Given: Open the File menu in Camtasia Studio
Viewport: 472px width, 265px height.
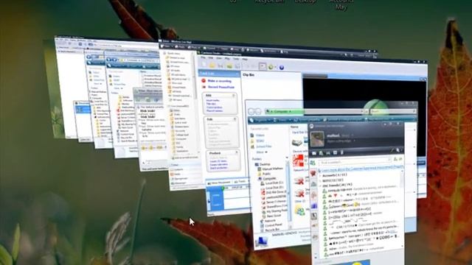Looking at the screenshot, I should (204, 57).
